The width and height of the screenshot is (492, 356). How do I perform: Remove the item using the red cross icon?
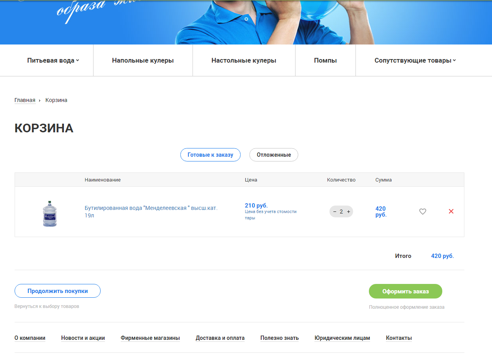451,211
